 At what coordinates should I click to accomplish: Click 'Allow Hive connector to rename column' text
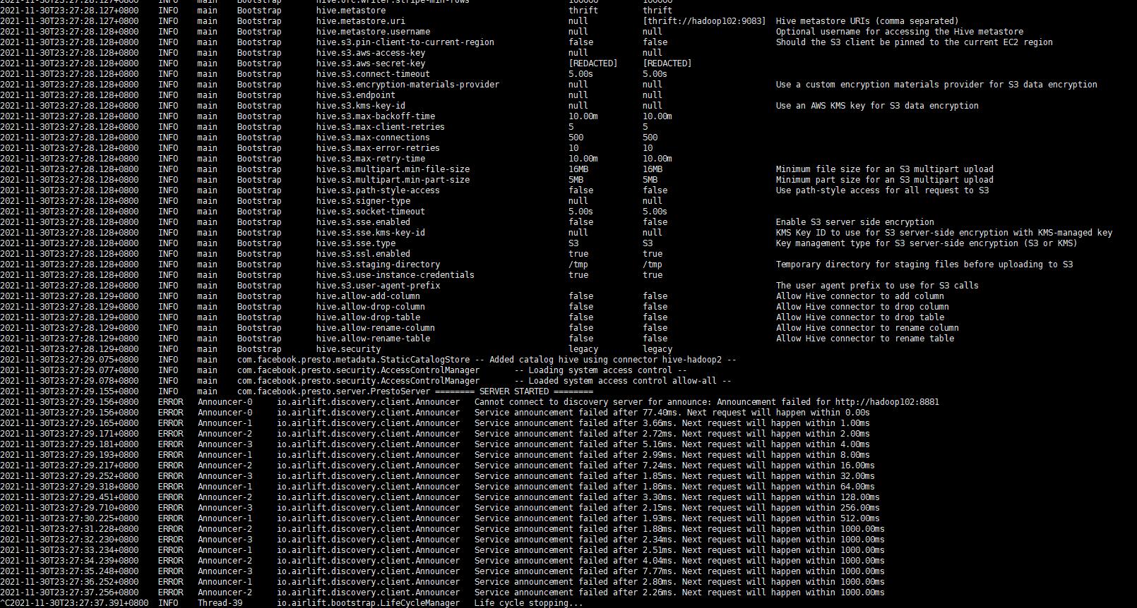[867, 328]
